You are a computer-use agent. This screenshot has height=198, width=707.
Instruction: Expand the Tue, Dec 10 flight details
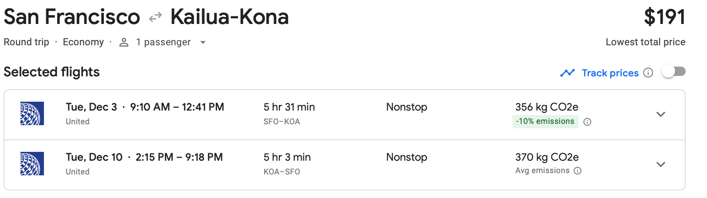pos(661,164)
